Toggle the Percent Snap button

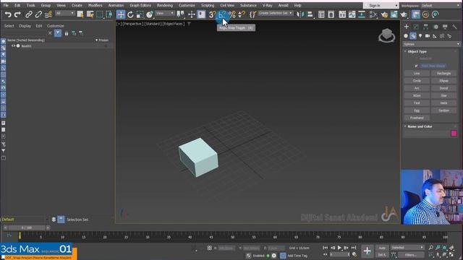(232, 14)
